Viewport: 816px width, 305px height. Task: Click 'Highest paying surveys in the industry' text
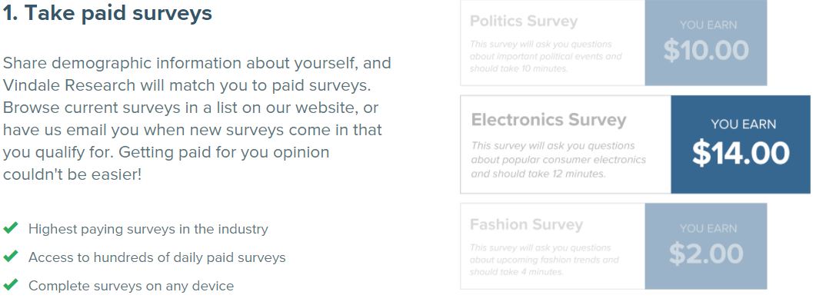148,229
